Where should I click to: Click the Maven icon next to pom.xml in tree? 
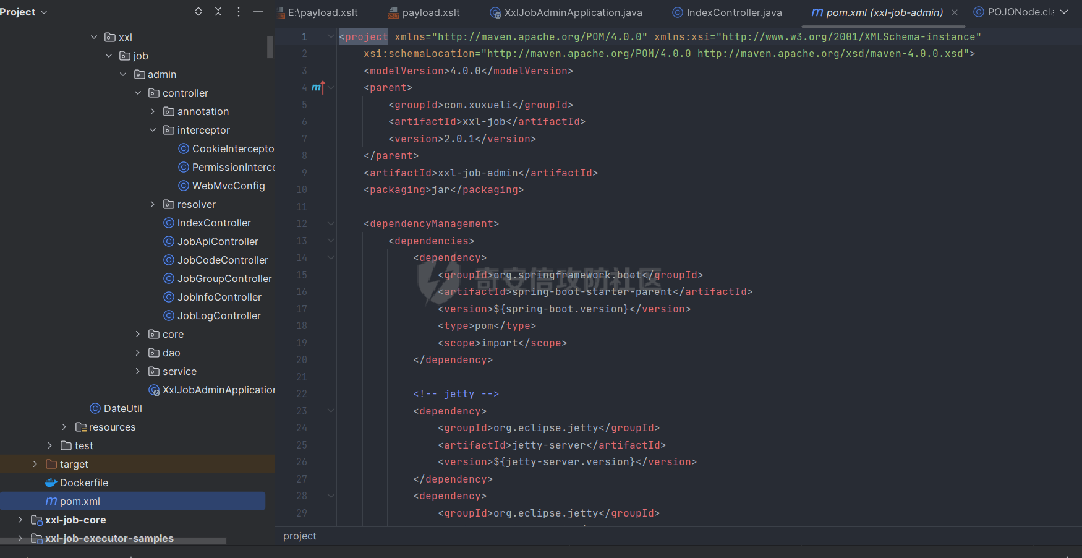click(x=51, y=501)
